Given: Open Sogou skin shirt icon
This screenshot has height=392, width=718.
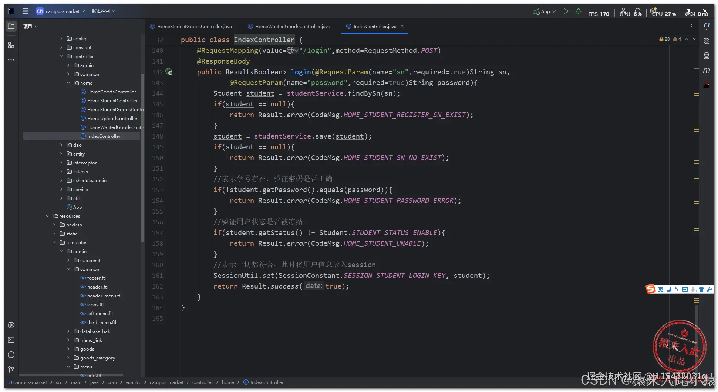Looking at the screenshot, I should 701,289.
